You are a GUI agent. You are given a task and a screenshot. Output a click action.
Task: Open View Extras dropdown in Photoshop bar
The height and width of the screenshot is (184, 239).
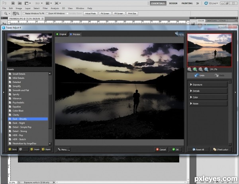pyautogui.click(x=27, y=3)
